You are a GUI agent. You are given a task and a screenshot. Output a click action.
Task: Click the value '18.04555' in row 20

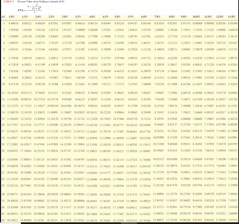tap(13, 151)
